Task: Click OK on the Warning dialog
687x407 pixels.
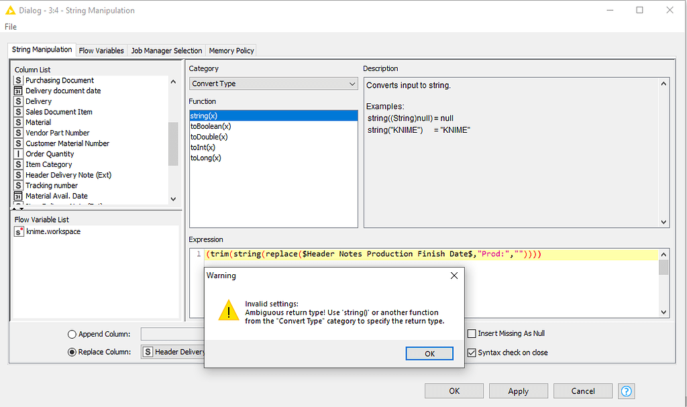Action: [429, 353]
